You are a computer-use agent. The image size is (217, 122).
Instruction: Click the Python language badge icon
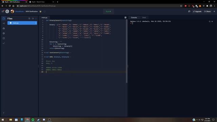[x=40, y=12]
